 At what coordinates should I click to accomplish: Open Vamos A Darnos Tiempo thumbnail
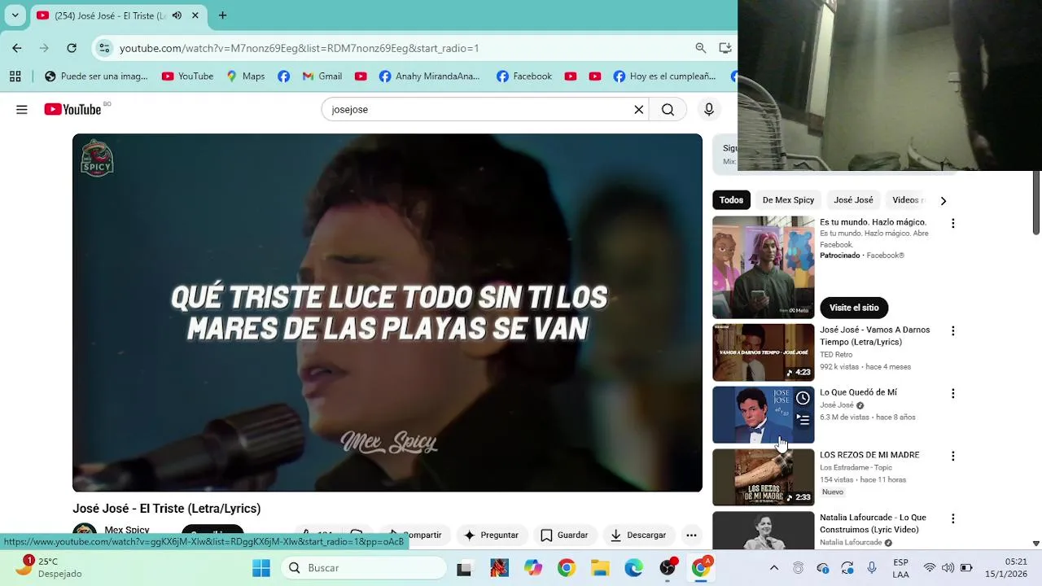point(764,352)
